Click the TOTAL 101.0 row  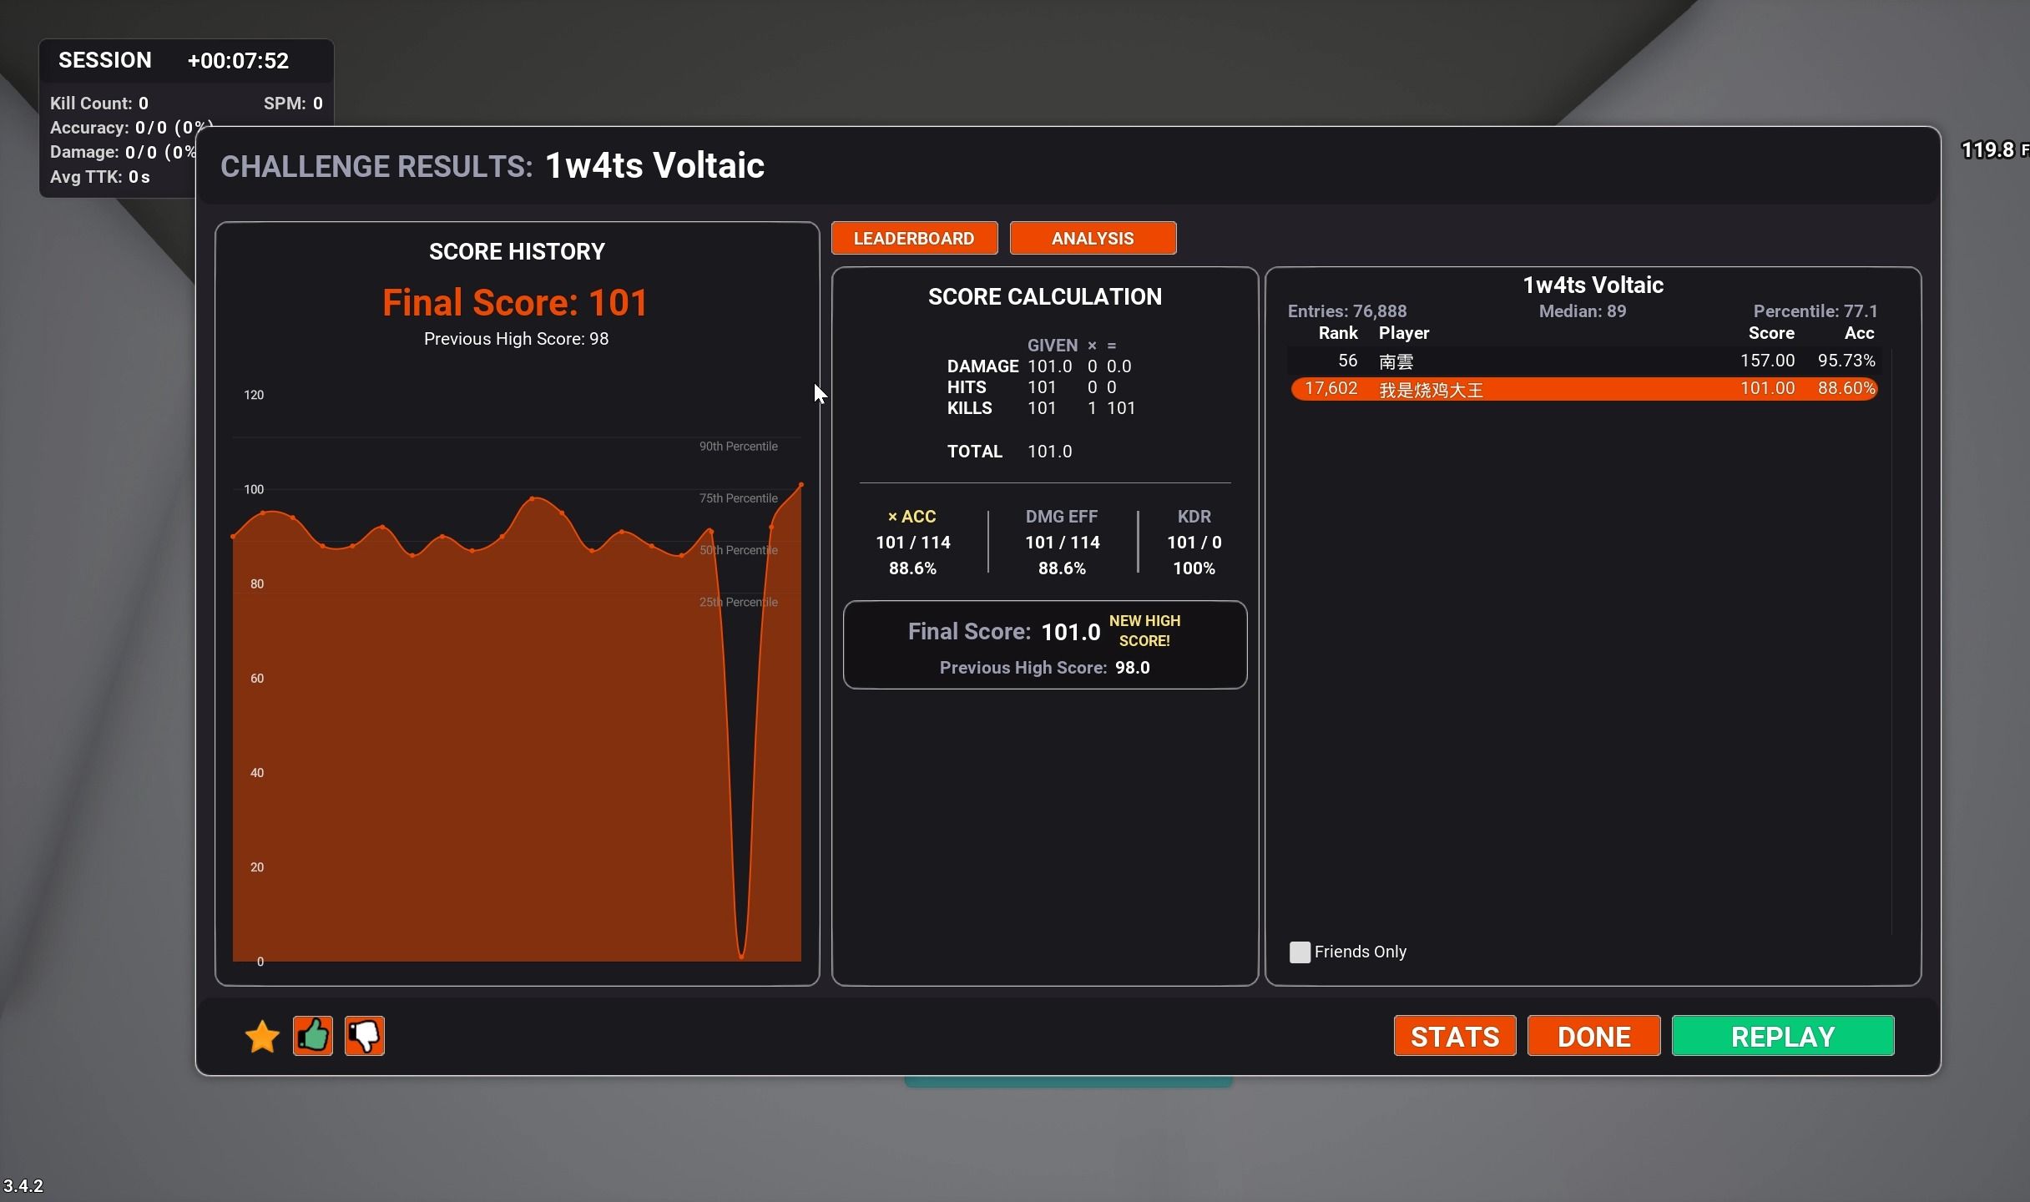pos(1009,452)
